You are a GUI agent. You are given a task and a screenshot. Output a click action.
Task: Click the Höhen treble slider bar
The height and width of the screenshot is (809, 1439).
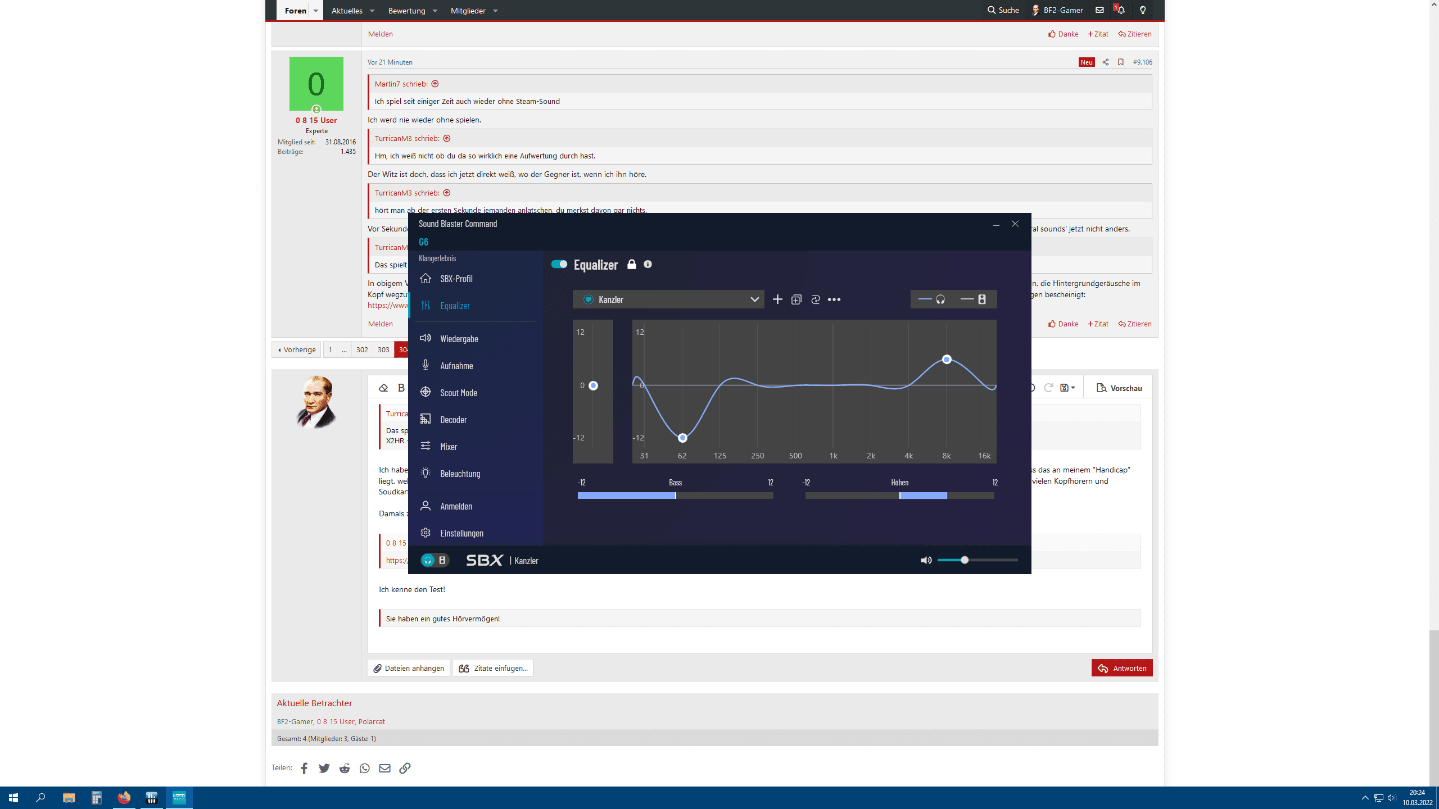point(900,496)
